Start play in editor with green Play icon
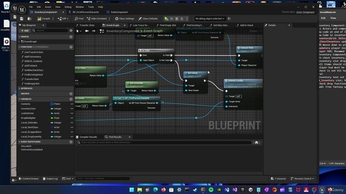The height and width of the screenshot is (194, 346). click(x=166, y=19)
